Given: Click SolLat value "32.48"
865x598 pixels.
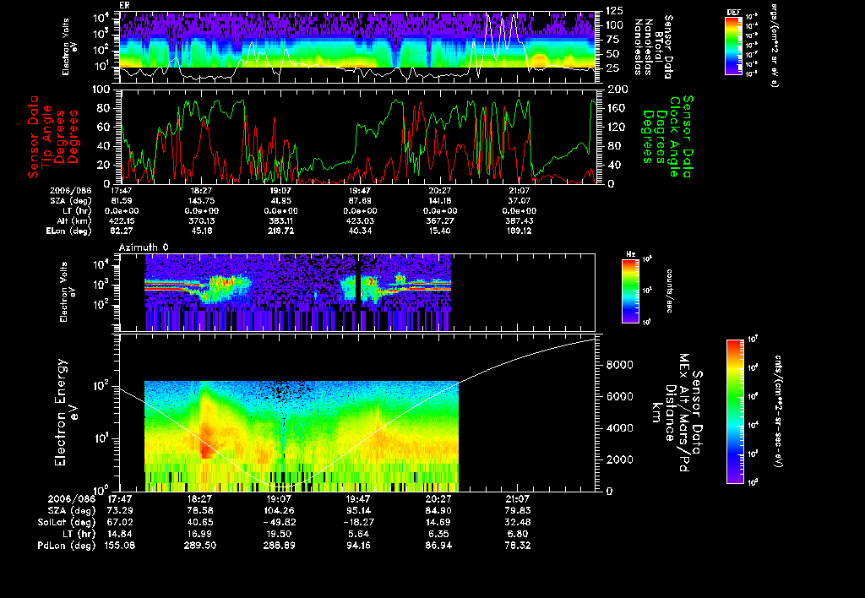Looking at the screenshot, I should pos(518,522).
